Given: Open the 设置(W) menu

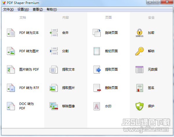Looking at the screenshot, I should point(23,10).
